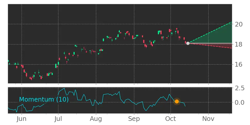Click the Nov date axis label
This screenshot has width=250, height=125.
pyautogui.click(x=209, y=119)
